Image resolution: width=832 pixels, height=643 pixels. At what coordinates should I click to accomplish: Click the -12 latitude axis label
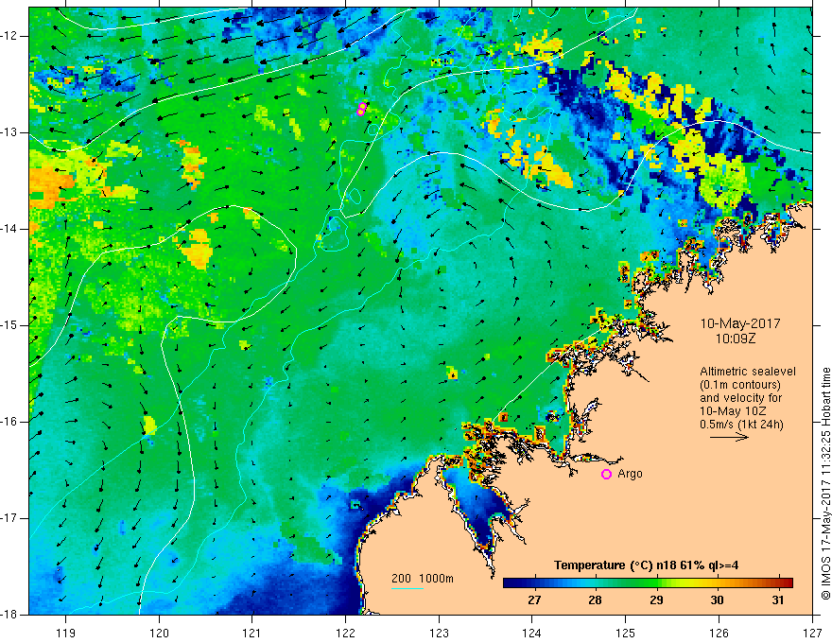(9, 36)
